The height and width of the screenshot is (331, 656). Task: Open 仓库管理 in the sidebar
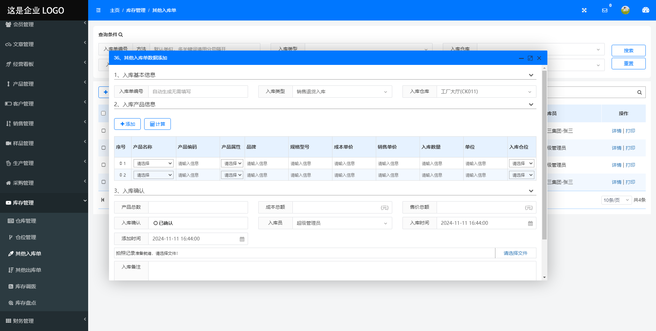[26, 221]
